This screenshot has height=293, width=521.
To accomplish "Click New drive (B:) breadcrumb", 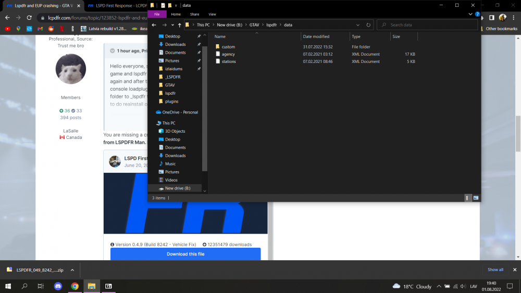I will (x=229, y=25).
